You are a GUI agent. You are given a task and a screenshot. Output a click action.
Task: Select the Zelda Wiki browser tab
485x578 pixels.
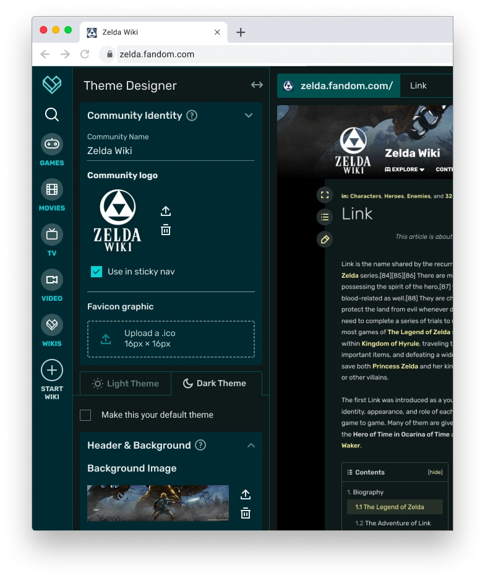(153, 32)
